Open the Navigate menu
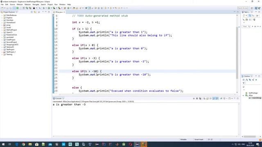This screenshot has height=147, width=262. pos(36,4)
